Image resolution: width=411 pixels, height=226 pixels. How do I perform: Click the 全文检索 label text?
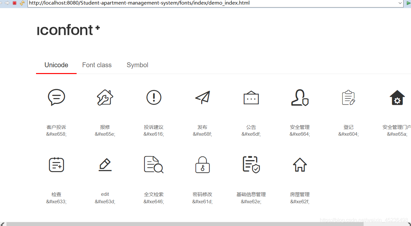tap(154, 195)
